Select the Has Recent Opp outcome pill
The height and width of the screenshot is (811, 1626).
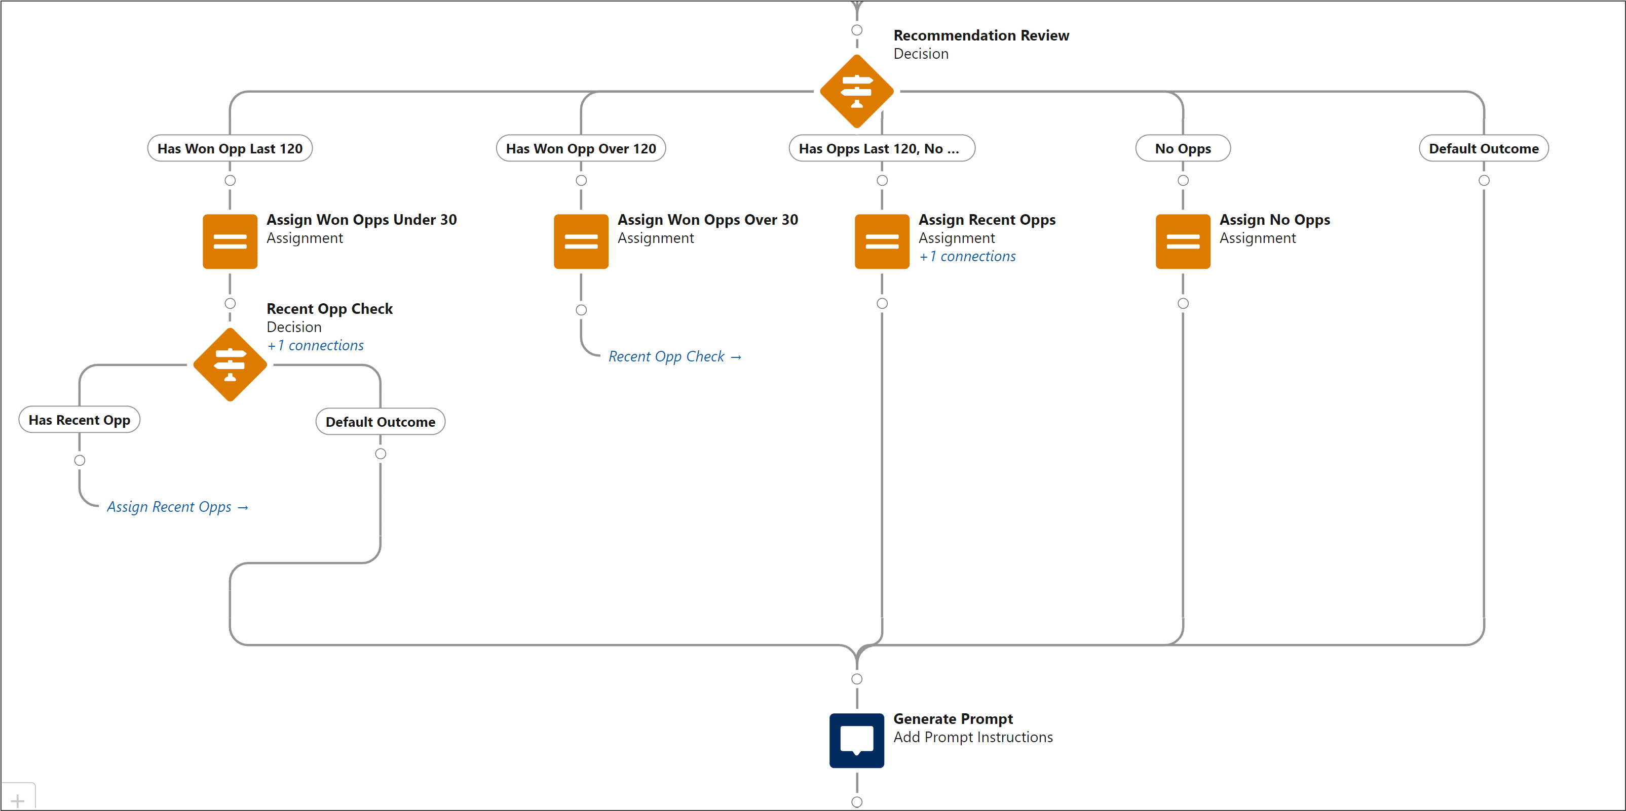coord(80,419)
